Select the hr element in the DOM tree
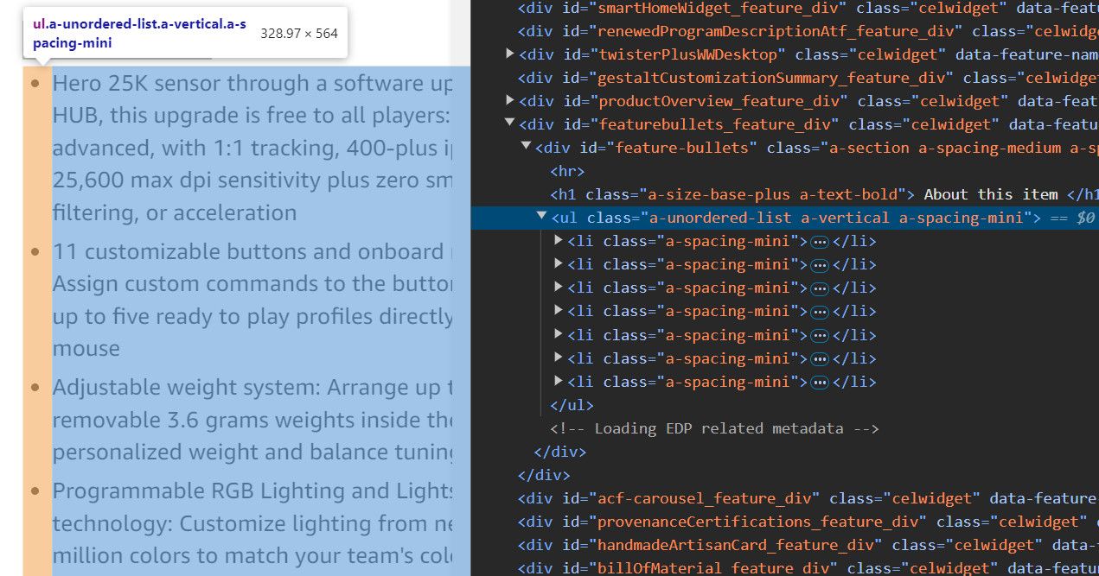 [568, 171]
